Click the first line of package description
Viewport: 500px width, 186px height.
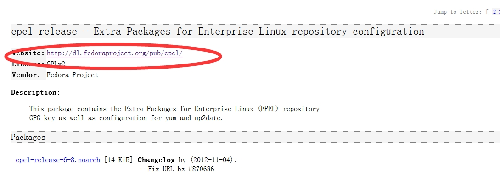[174, 109]
